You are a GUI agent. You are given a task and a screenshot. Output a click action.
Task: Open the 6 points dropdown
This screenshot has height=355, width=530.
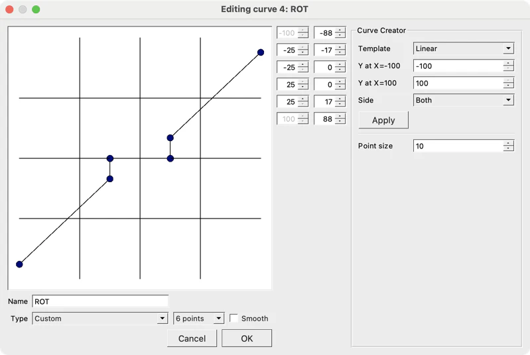198,318
